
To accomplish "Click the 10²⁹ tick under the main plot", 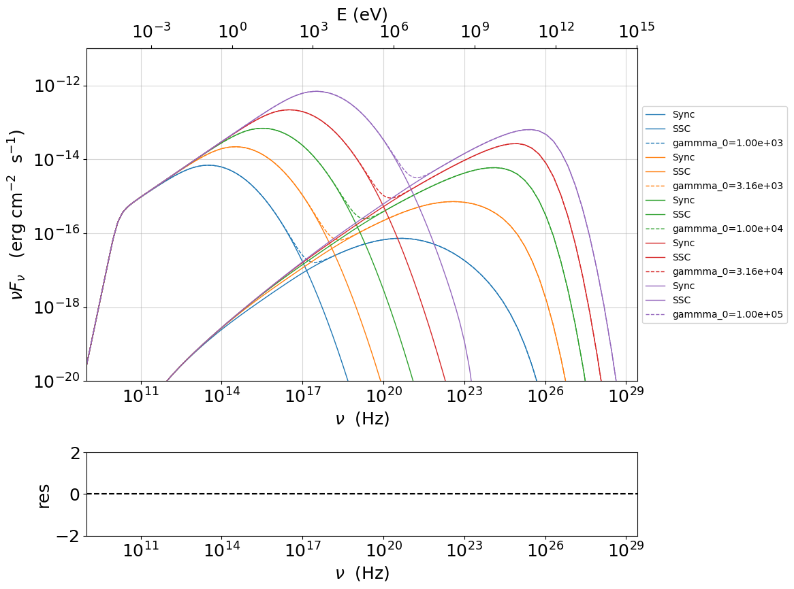I will point(626,395).
